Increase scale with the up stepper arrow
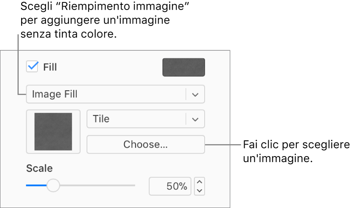This screenshot has width=357, height=208. [x=199, y=182]
